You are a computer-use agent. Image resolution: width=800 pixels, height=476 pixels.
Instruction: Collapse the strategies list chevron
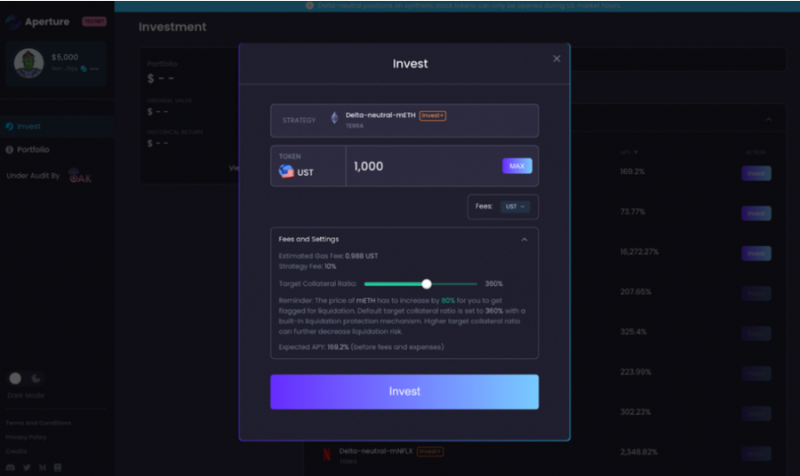coord(768,119)
